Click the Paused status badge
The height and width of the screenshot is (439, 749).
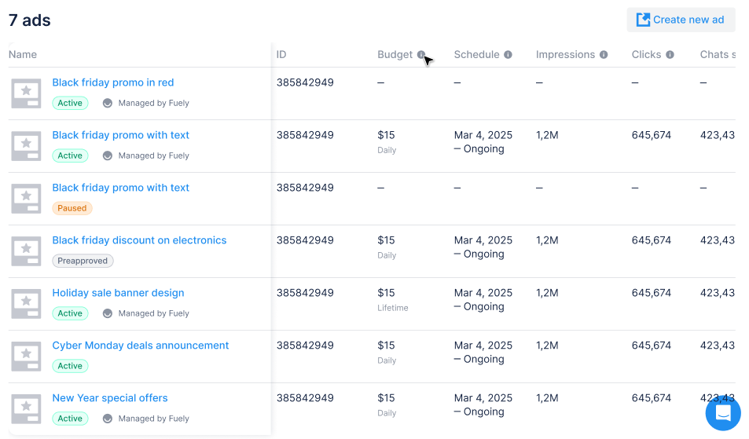[x=72, y=208]
